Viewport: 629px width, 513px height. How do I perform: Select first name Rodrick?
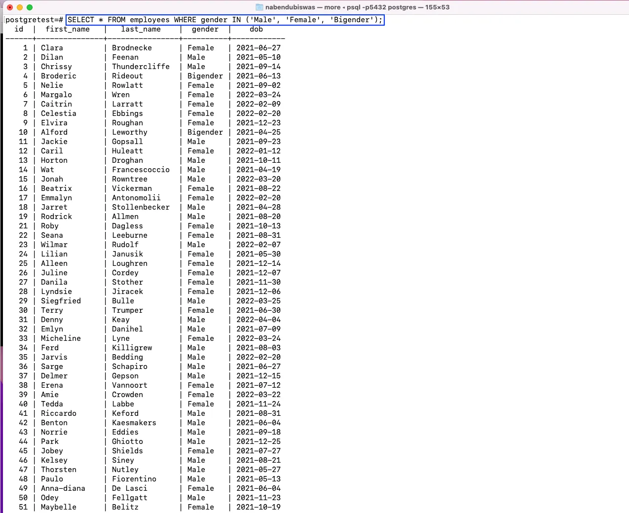56,217
